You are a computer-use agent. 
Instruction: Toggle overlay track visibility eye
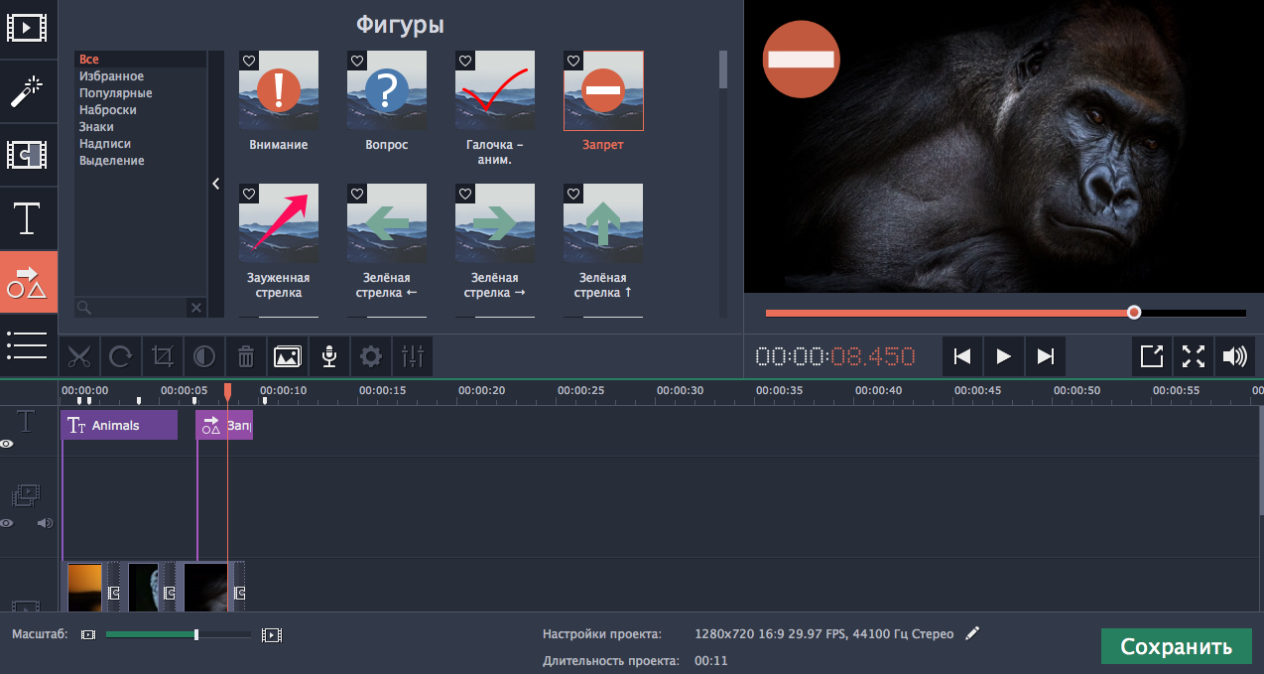(x=7, y=522)
